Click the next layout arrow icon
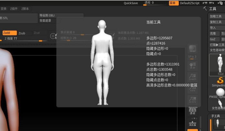This screenshot has width=225, height=131. [211, 3]
